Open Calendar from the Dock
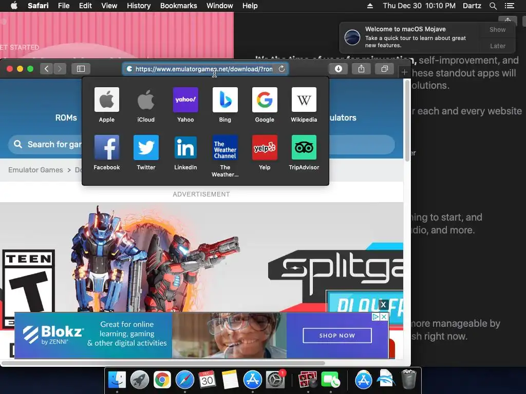Screen dimensions: 526x394 207,380
